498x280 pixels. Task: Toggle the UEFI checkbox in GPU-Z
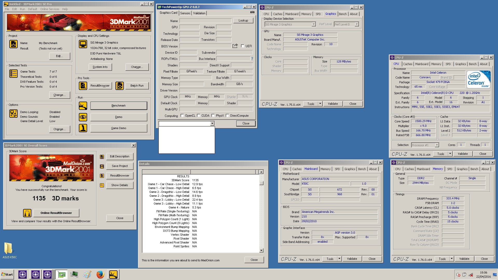click(243, 46)
